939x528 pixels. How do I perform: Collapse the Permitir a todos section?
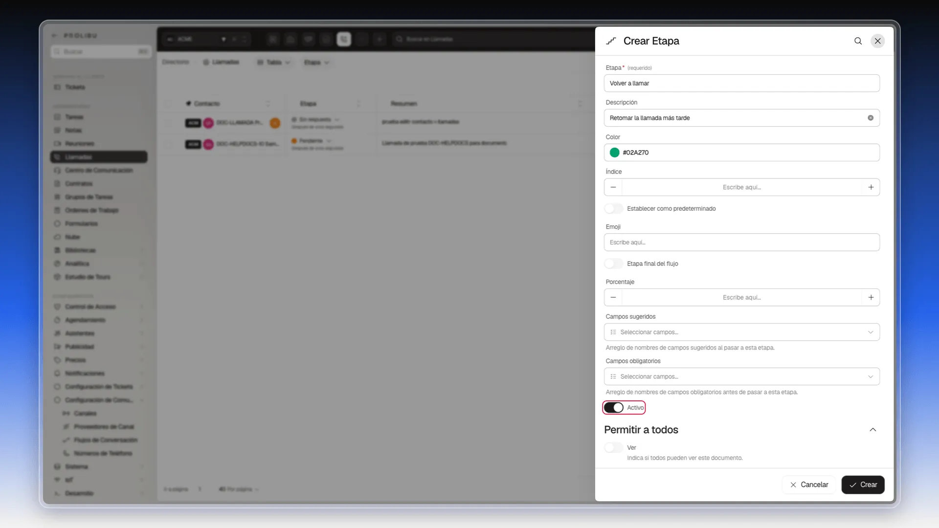(x=873, y=430)
